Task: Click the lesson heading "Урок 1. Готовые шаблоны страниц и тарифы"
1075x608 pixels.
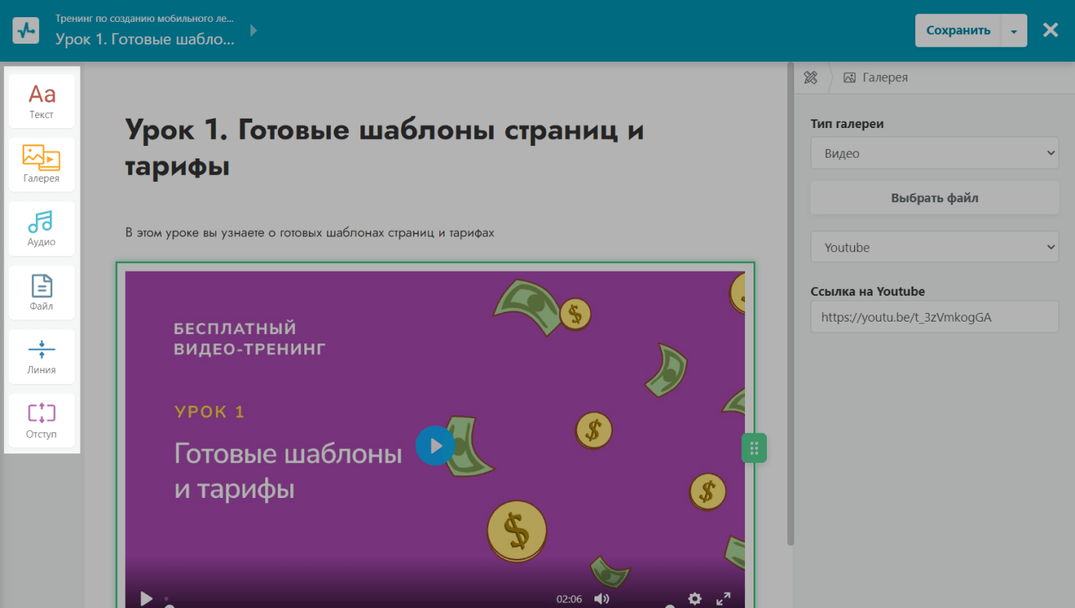Action: point(385,148)
